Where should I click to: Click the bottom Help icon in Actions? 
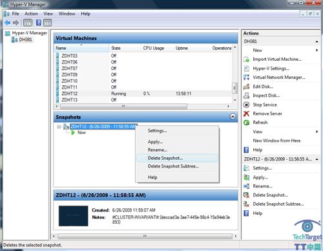[246, 213]
